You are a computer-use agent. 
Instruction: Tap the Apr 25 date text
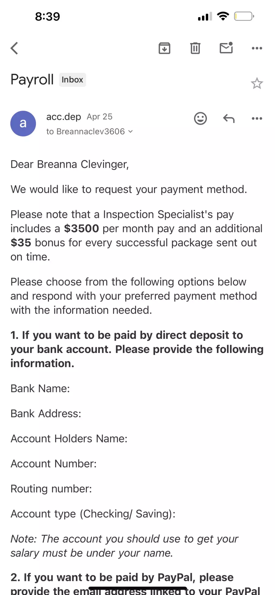pyautogui.click(x=100, y=117)
